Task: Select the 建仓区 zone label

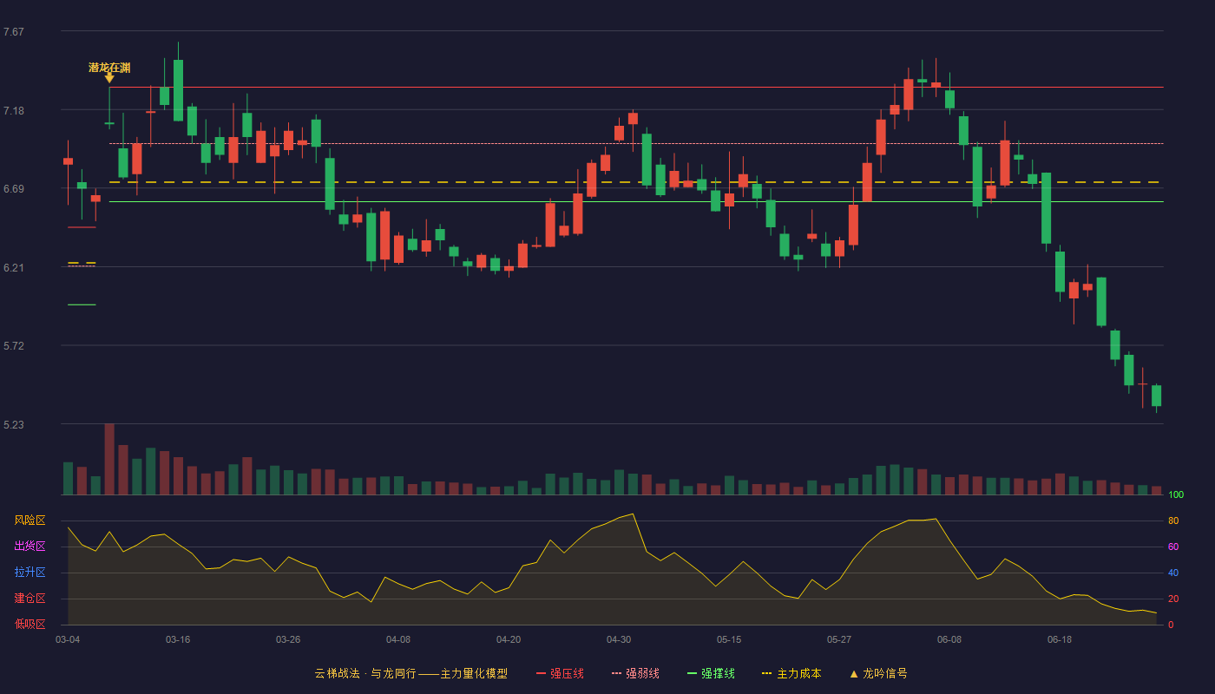Action: 30,599
